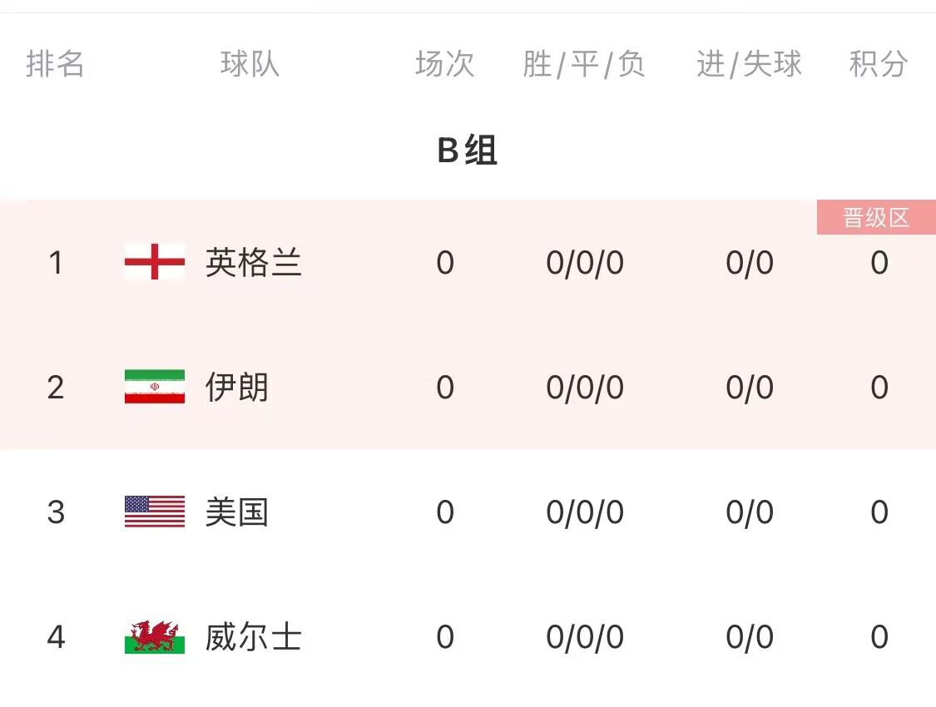This screenshot has width=936, height=707.
Task: Click Wales points value 0
Action: point(879,636)
